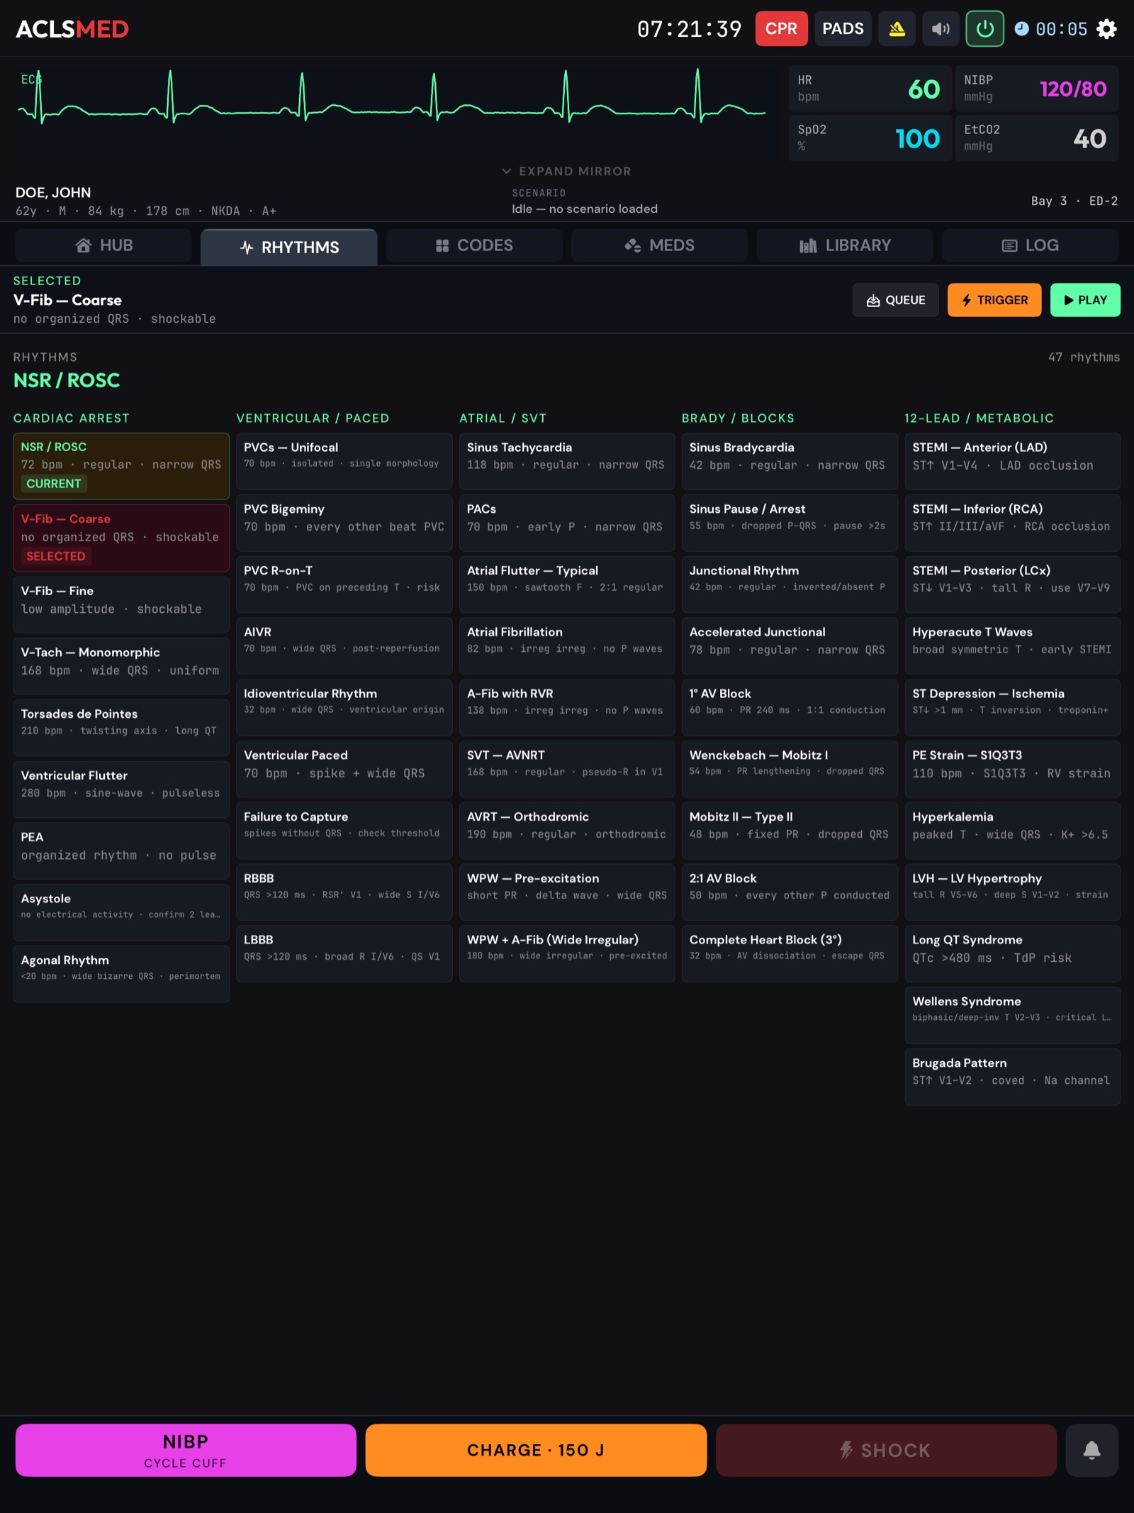Open the MEDS tab
Screen dimensions: 1134x1513
(659, 245)
